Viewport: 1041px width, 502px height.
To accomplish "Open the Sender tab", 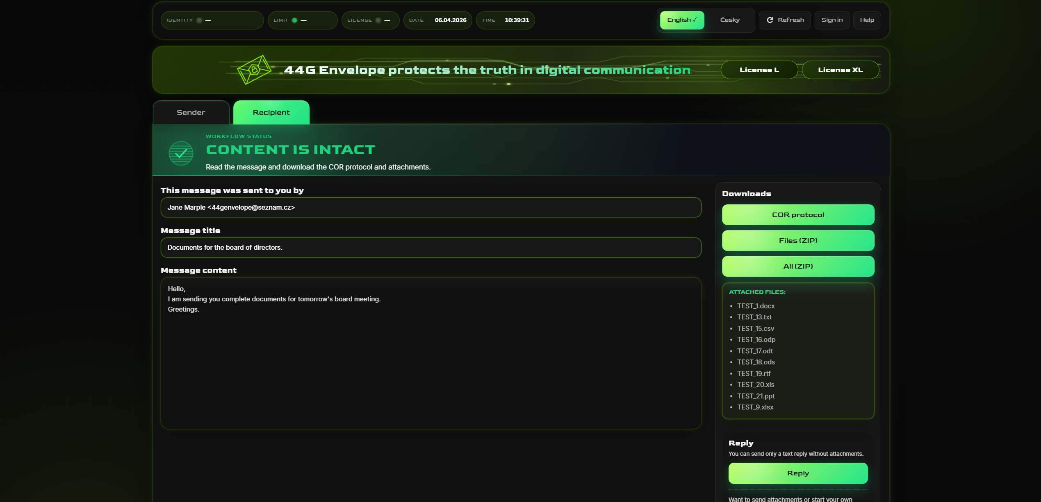I will coord(191,113).
